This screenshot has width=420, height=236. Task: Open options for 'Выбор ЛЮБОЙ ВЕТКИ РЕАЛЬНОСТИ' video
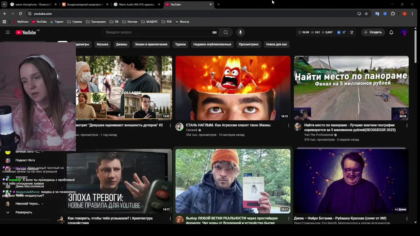[289, 219]
